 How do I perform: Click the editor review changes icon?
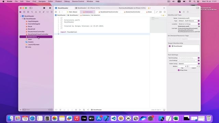[157, 12]
